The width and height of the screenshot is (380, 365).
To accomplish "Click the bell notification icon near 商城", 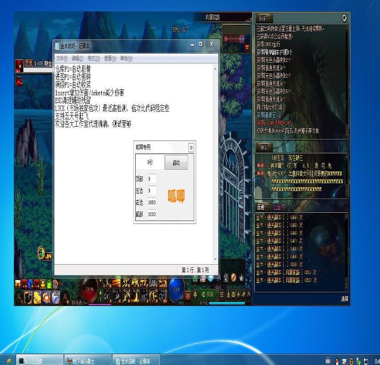I will point(195,294).
